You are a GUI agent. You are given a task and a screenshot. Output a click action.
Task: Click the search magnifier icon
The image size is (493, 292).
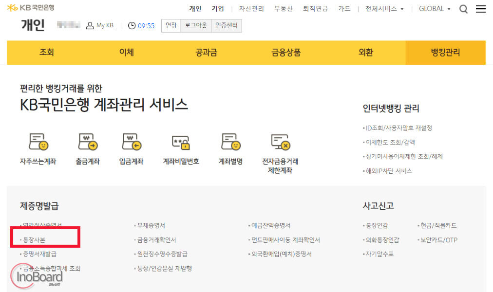click(463, 9)
